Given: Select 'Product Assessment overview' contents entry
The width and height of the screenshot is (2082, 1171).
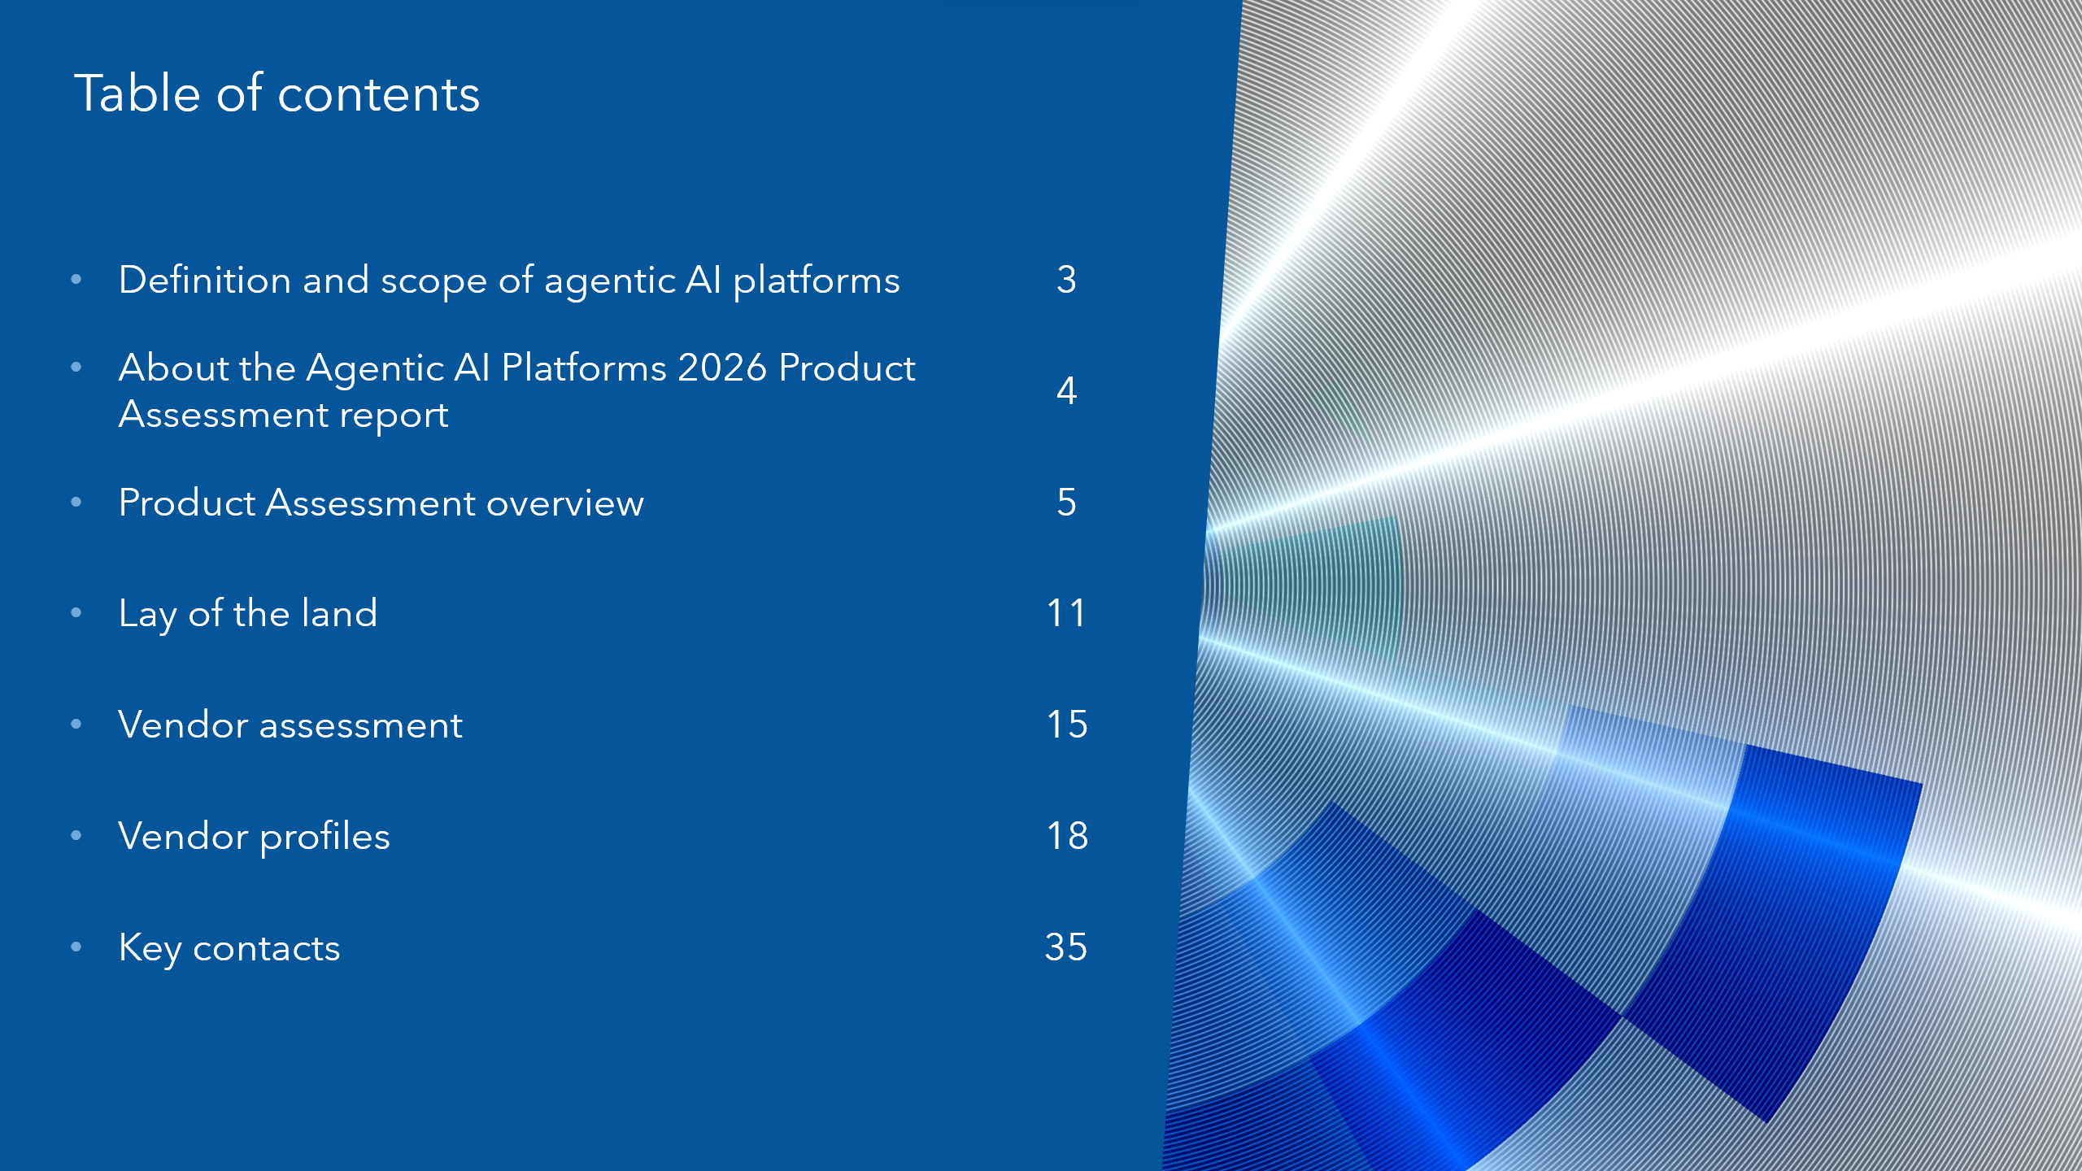Looking at the screenshot, I should (x=381, y=503).
